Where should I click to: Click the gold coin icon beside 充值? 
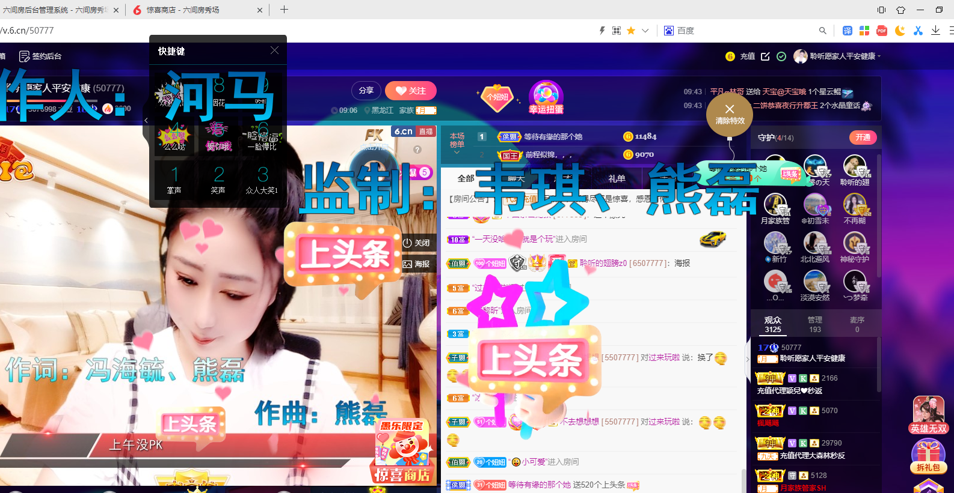[730, 56]
